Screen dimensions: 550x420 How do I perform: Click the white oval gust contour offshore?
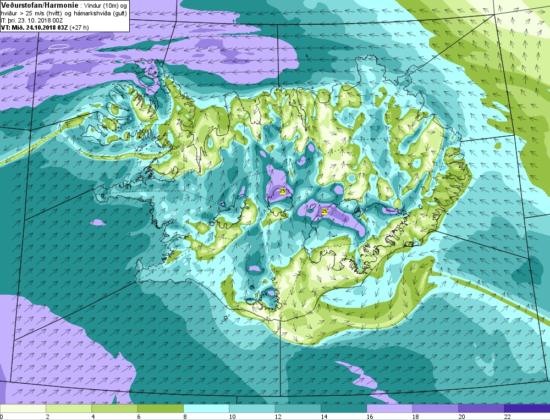coord(58,46)
